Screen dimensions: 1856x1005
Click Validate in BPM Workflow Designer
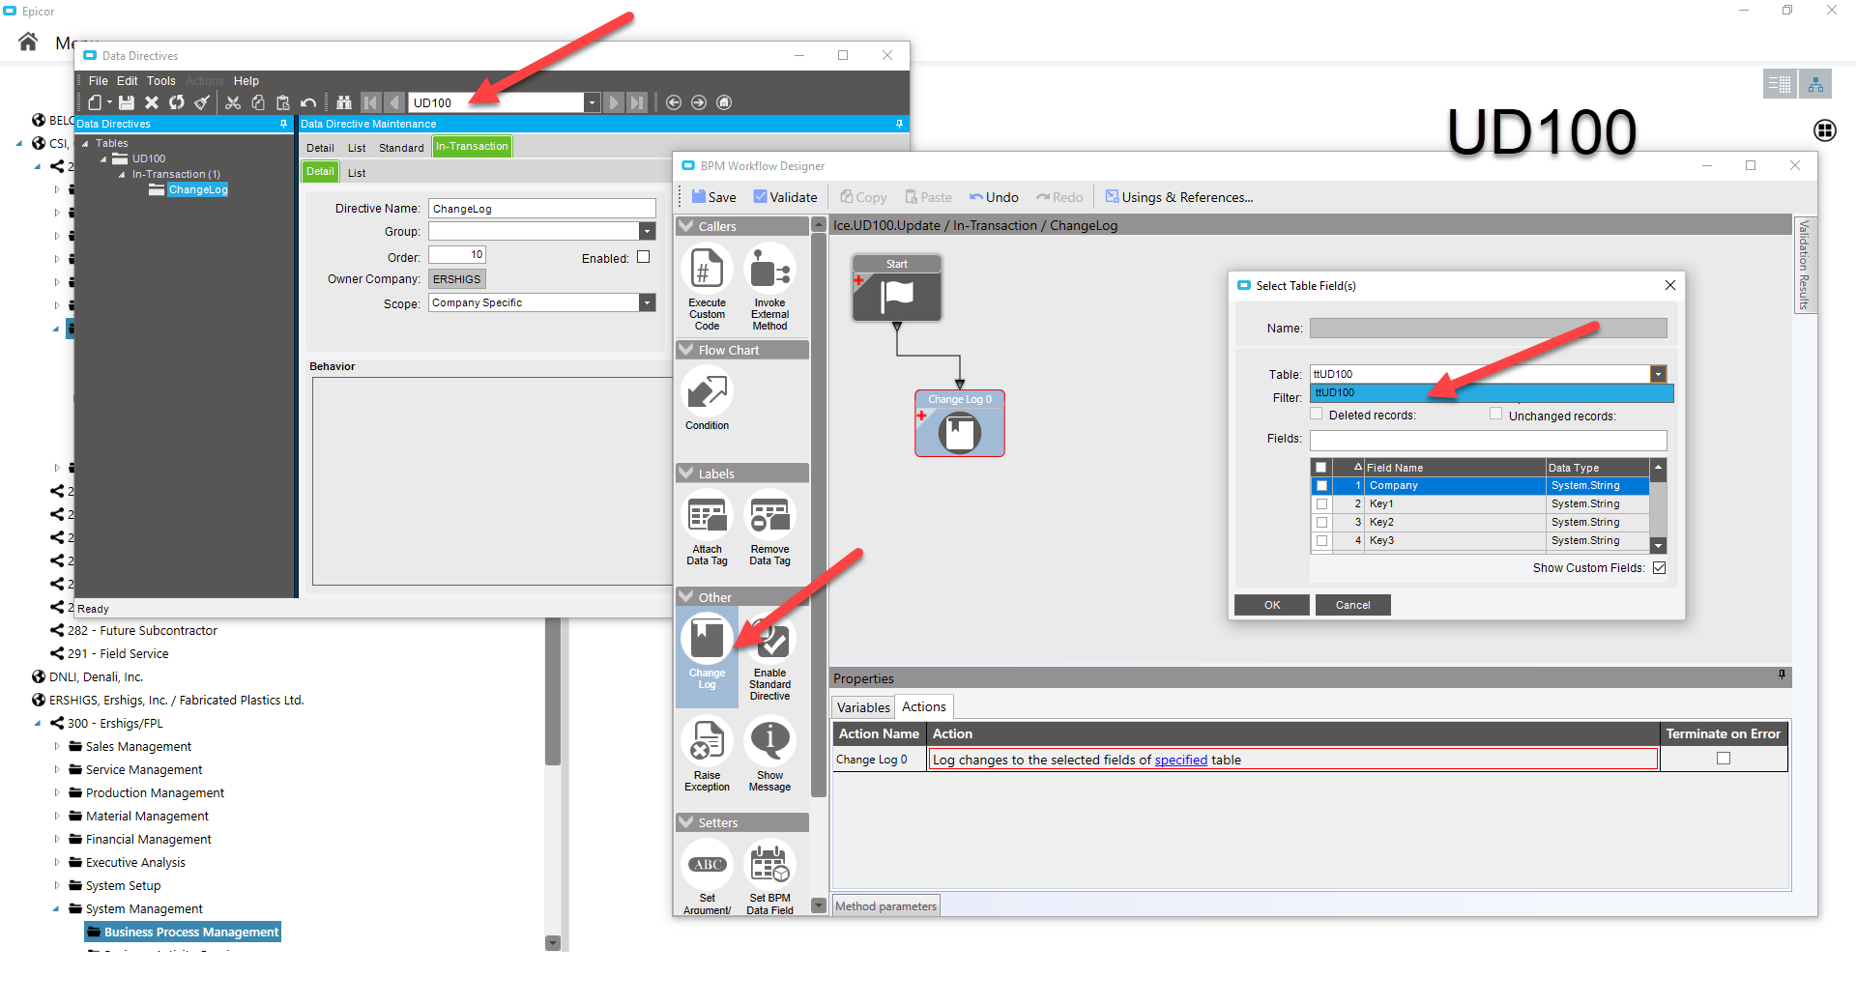tap(786, 197)
